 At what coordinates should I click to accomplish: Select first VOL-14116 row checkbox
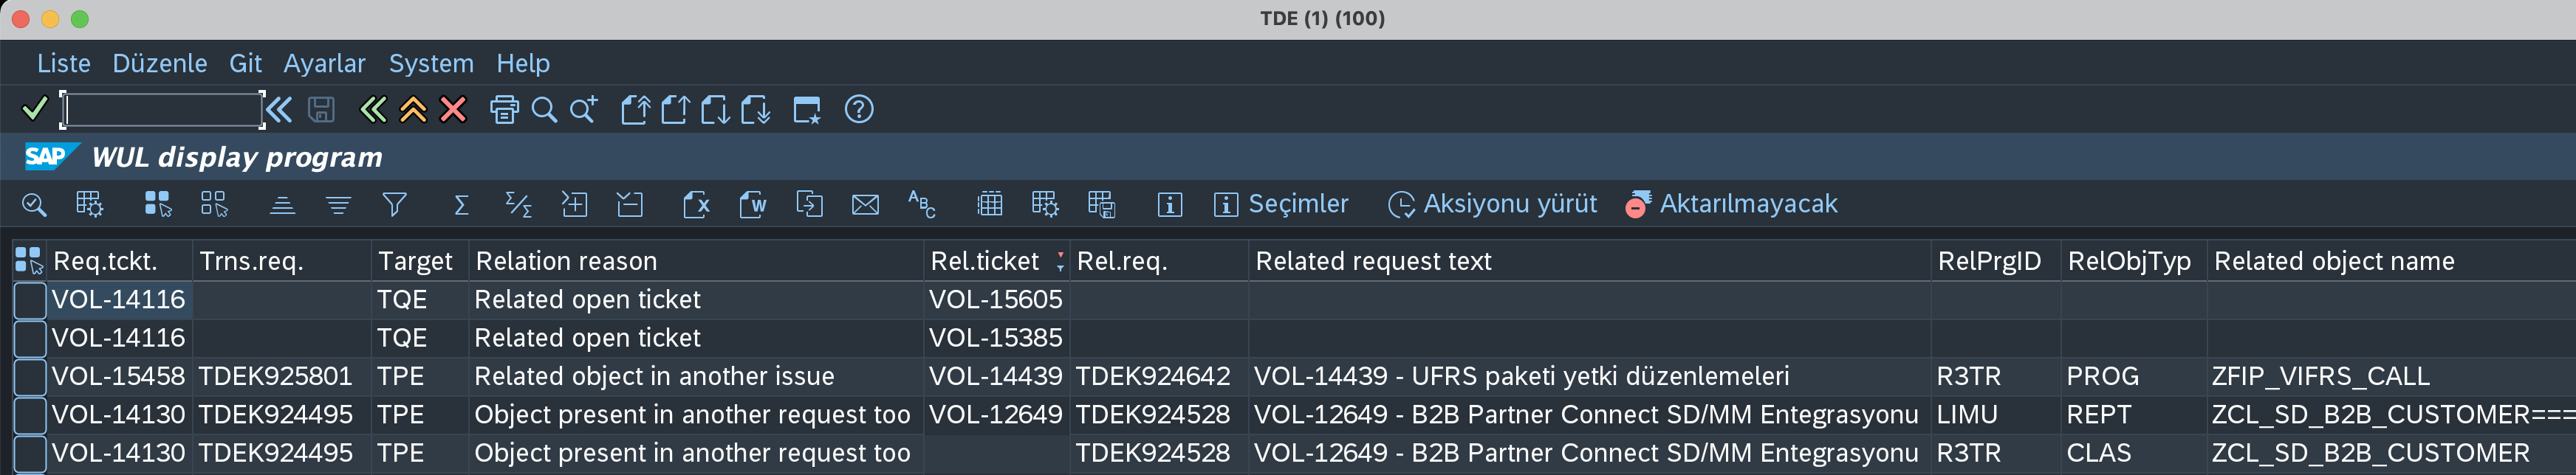pyautogui.click(x=30, y=300)
